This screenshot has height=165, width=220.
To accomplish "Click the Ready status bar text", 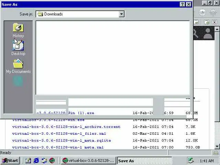I will [6, 153].
